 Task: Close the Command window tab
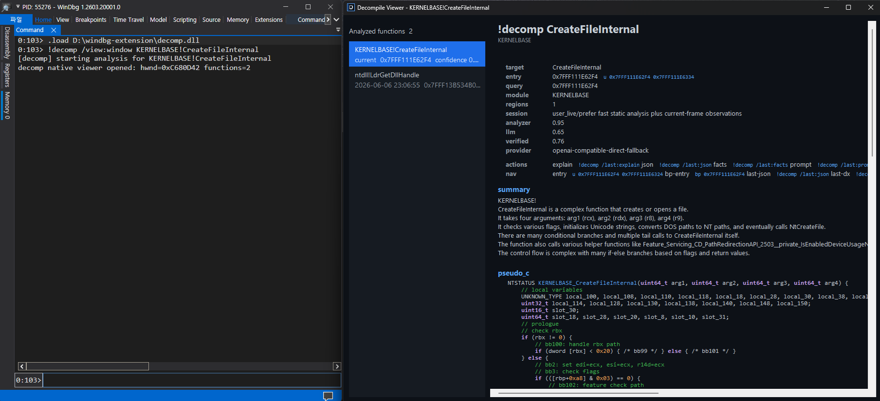[54, 30]
